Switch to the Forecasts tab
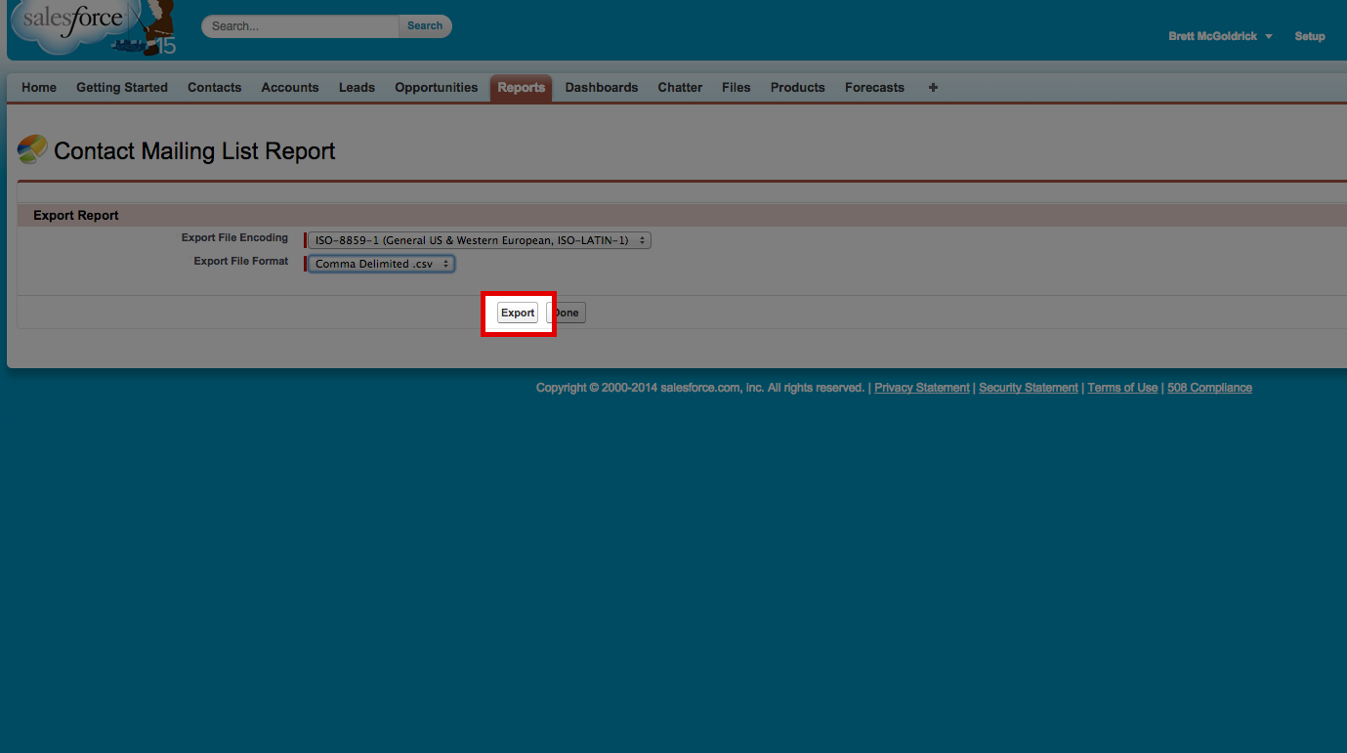The height and width of the screenshot is (753, 1347). click(874, 88)
